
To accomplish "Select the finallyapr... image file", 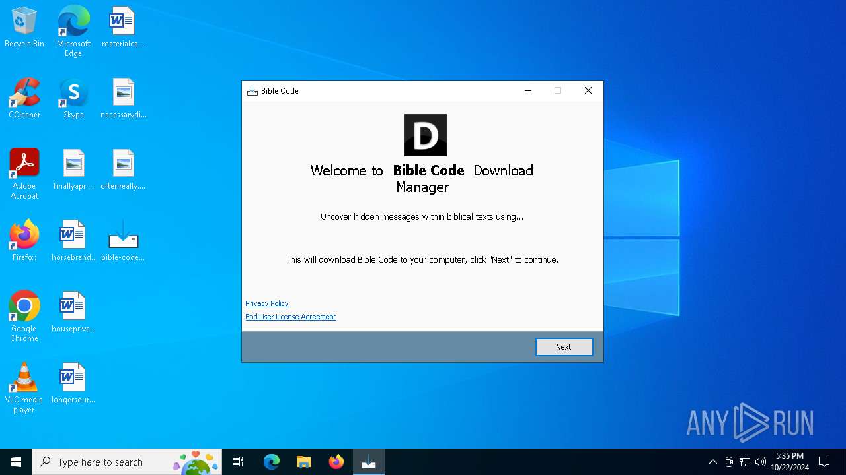I will point(73,170).
